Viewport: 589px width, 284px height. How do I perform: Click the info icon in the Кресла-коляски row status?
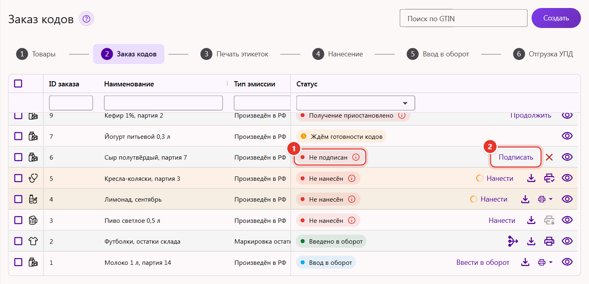pos(352,178)
